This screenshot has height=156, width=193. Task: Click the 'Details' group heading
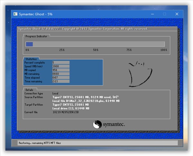(x=29, y=90)
